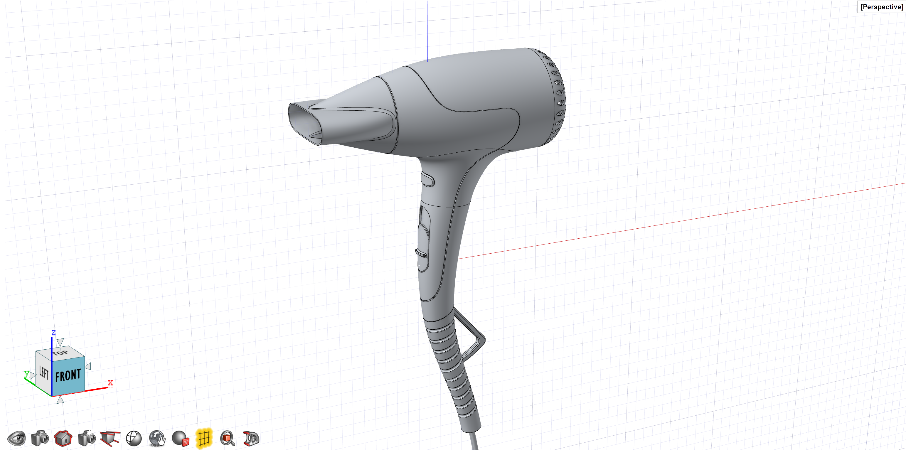Viewport: 906px width, 450px height.
Task: Click the arrow right of view cube
Action: 88,366
